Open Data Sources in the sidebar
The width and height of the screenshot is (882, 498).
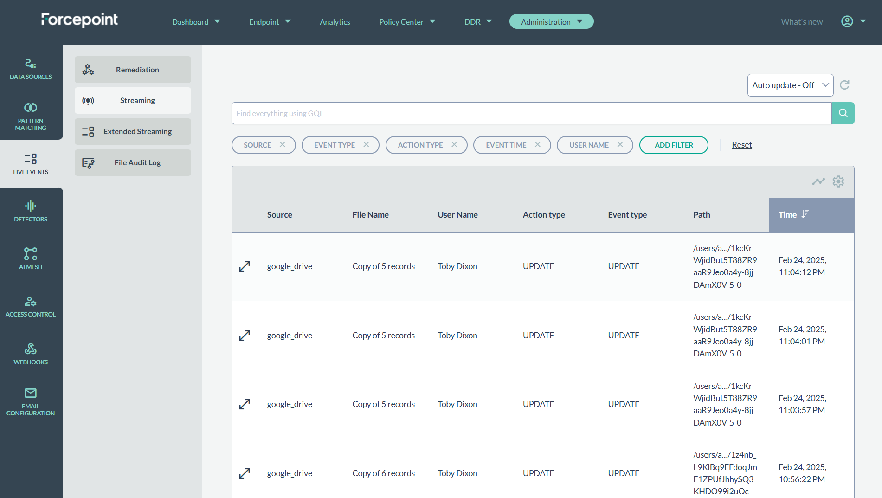pos(31,69)
